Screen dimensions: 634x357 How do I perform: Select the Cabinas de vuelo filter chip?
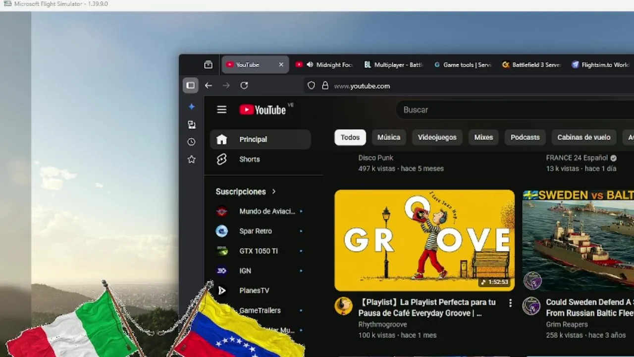coord(584,137)
